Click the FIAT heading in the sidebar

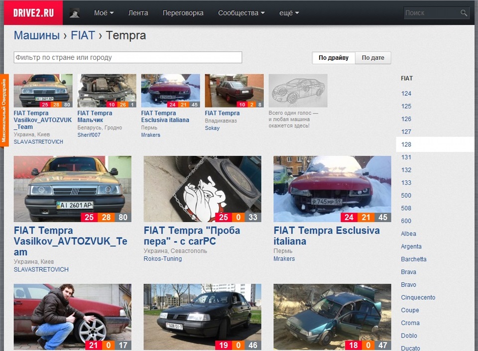[x=407, y=78]
